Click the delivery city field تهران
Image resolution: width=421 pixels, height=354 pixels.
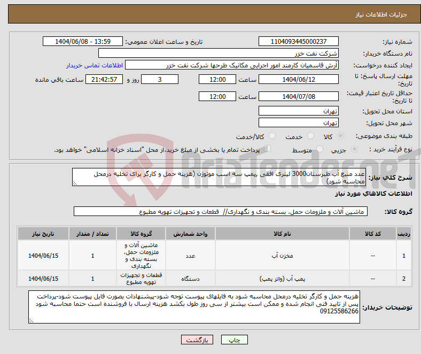click(x=299, y=122)
